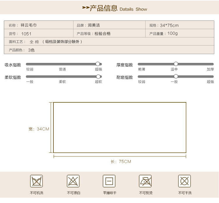Click the 不可漂白 no bleach triangle icon
Viewport: 219px width, 203px height.
[73, 181]
